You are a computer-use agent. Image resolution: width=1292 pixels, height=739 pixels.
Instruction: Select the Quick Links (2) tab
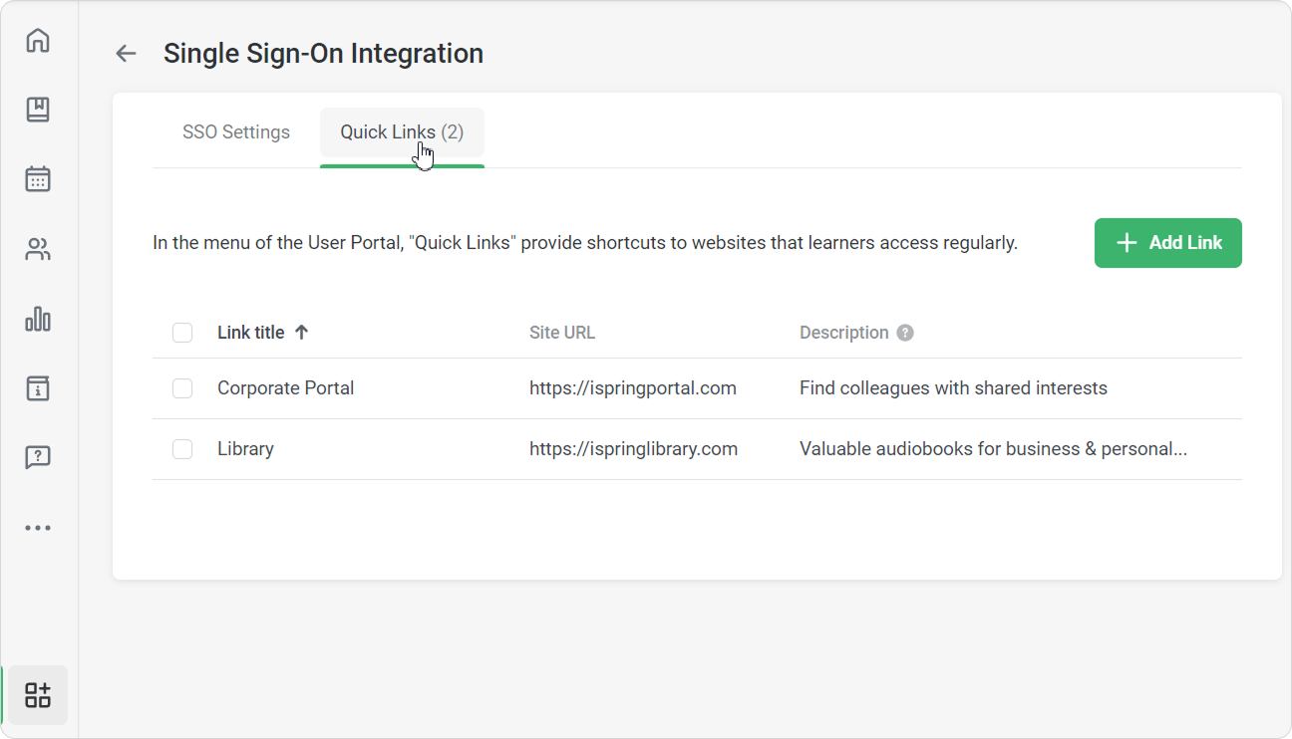402,132
